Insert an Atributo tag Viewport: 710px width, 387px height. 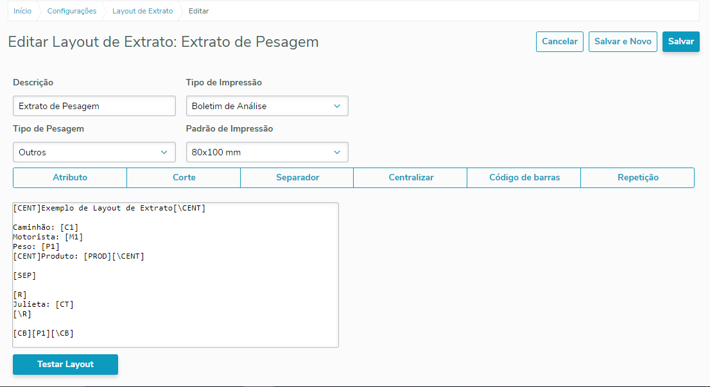tap(70, 178)
